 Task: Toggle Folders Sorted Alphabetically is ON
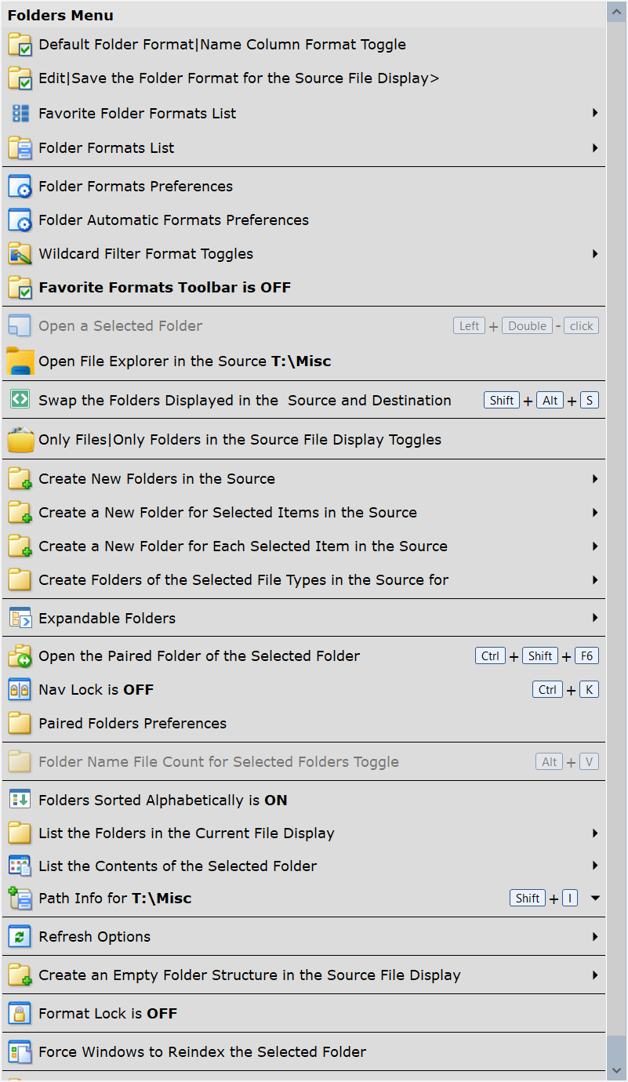coord(303,801)
